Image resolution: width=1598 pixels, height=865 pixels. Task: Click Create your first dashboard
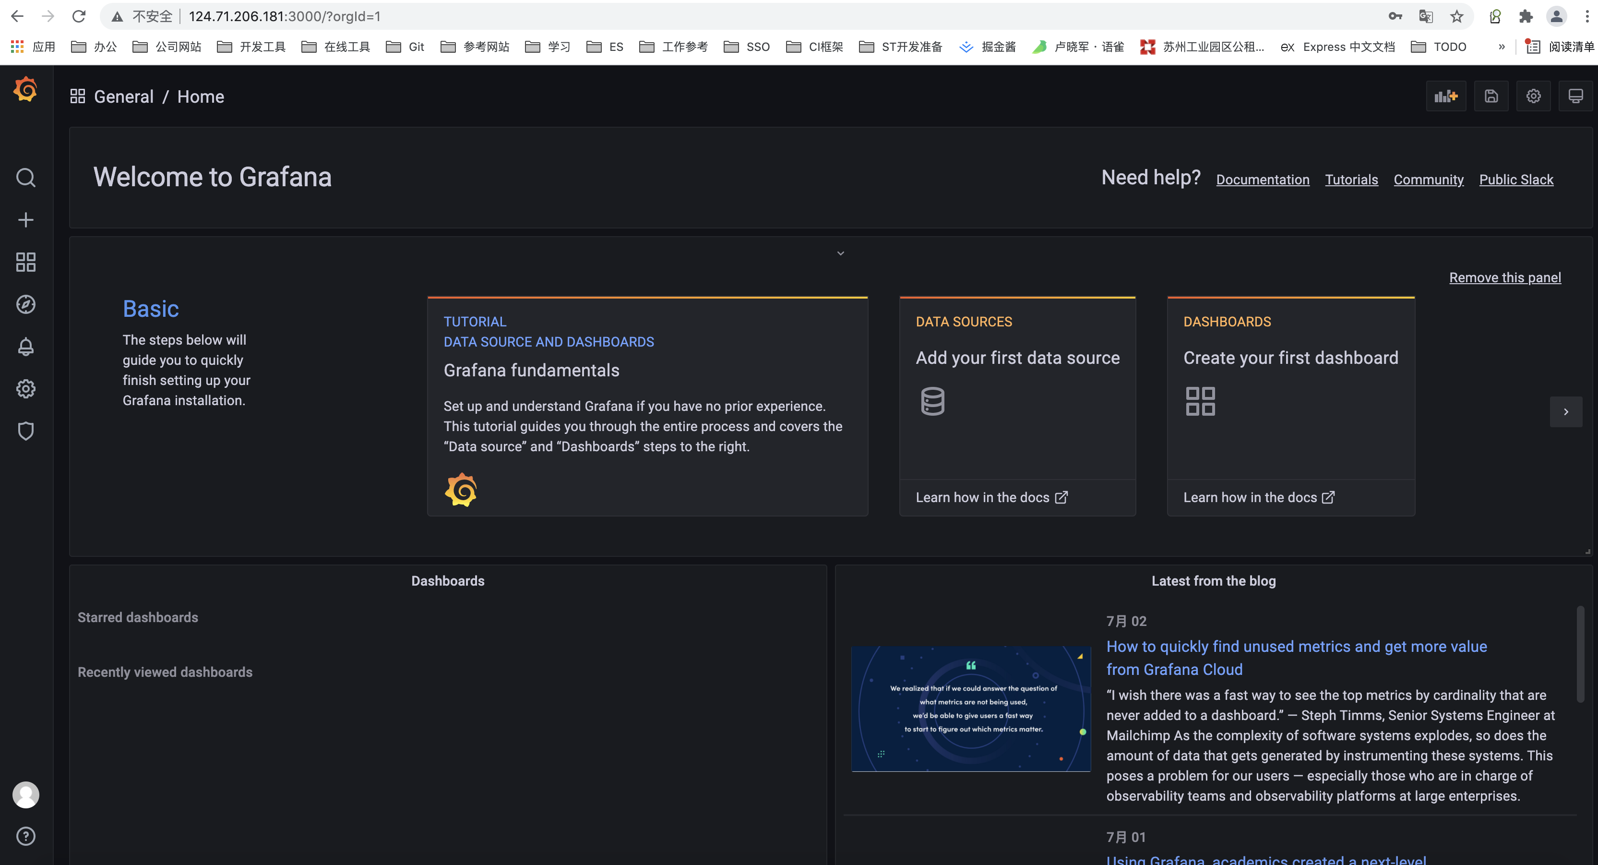pyautogui.click(x=1290, y=358)
